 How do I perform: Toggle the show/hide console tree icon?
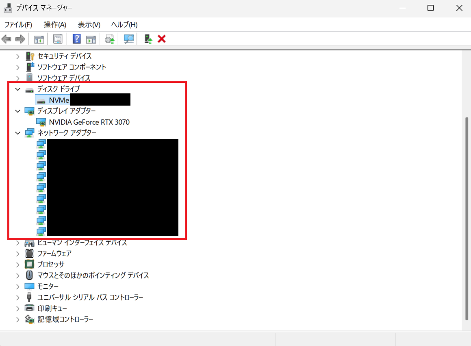(39, 39)
